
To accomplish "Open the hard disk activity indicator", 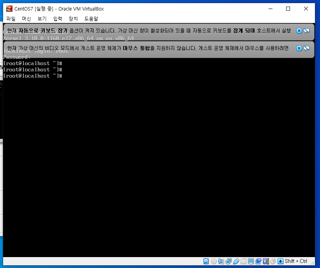I will 206,261.
